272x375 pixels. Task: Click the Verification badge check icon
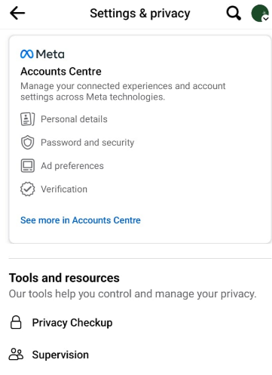pyautogui.click(x=27, y=189)
